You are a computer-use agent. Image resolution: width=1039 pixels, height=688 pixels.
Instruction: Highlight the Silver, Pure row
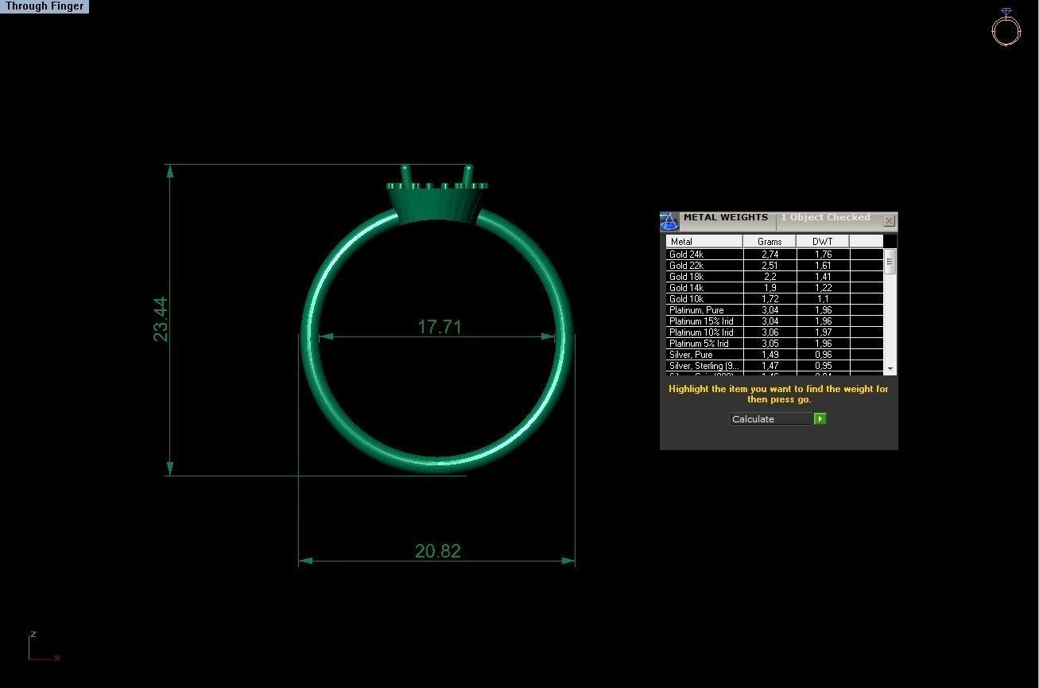pyautogui.click(x=774, y=355)
